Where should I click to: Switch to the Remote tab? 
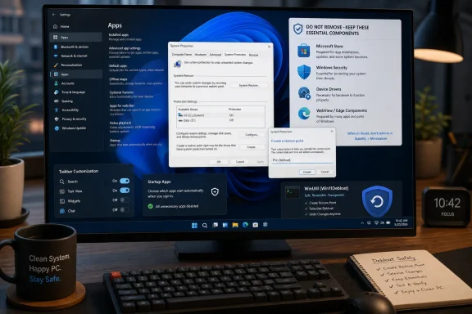coord(253,55)
